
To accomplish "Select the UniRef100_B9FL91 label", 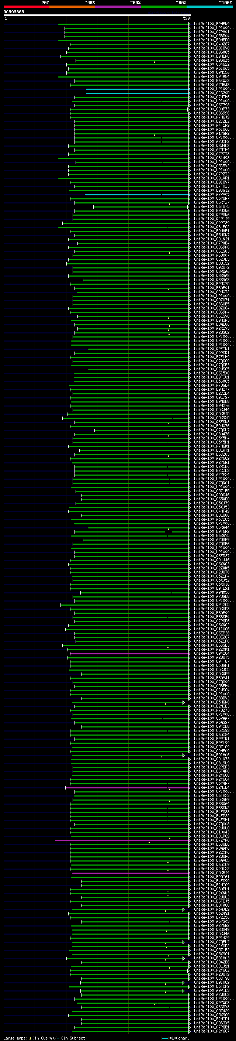I will pos(211,588).
